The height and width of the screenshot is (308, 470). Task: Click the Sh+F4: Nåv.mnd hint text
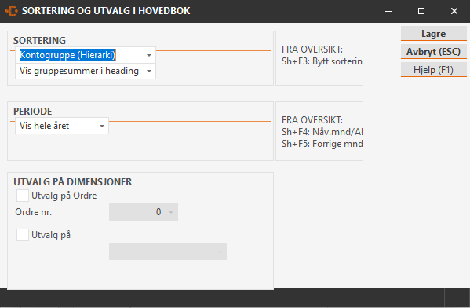pyautogui.click(x=322, y=132)
